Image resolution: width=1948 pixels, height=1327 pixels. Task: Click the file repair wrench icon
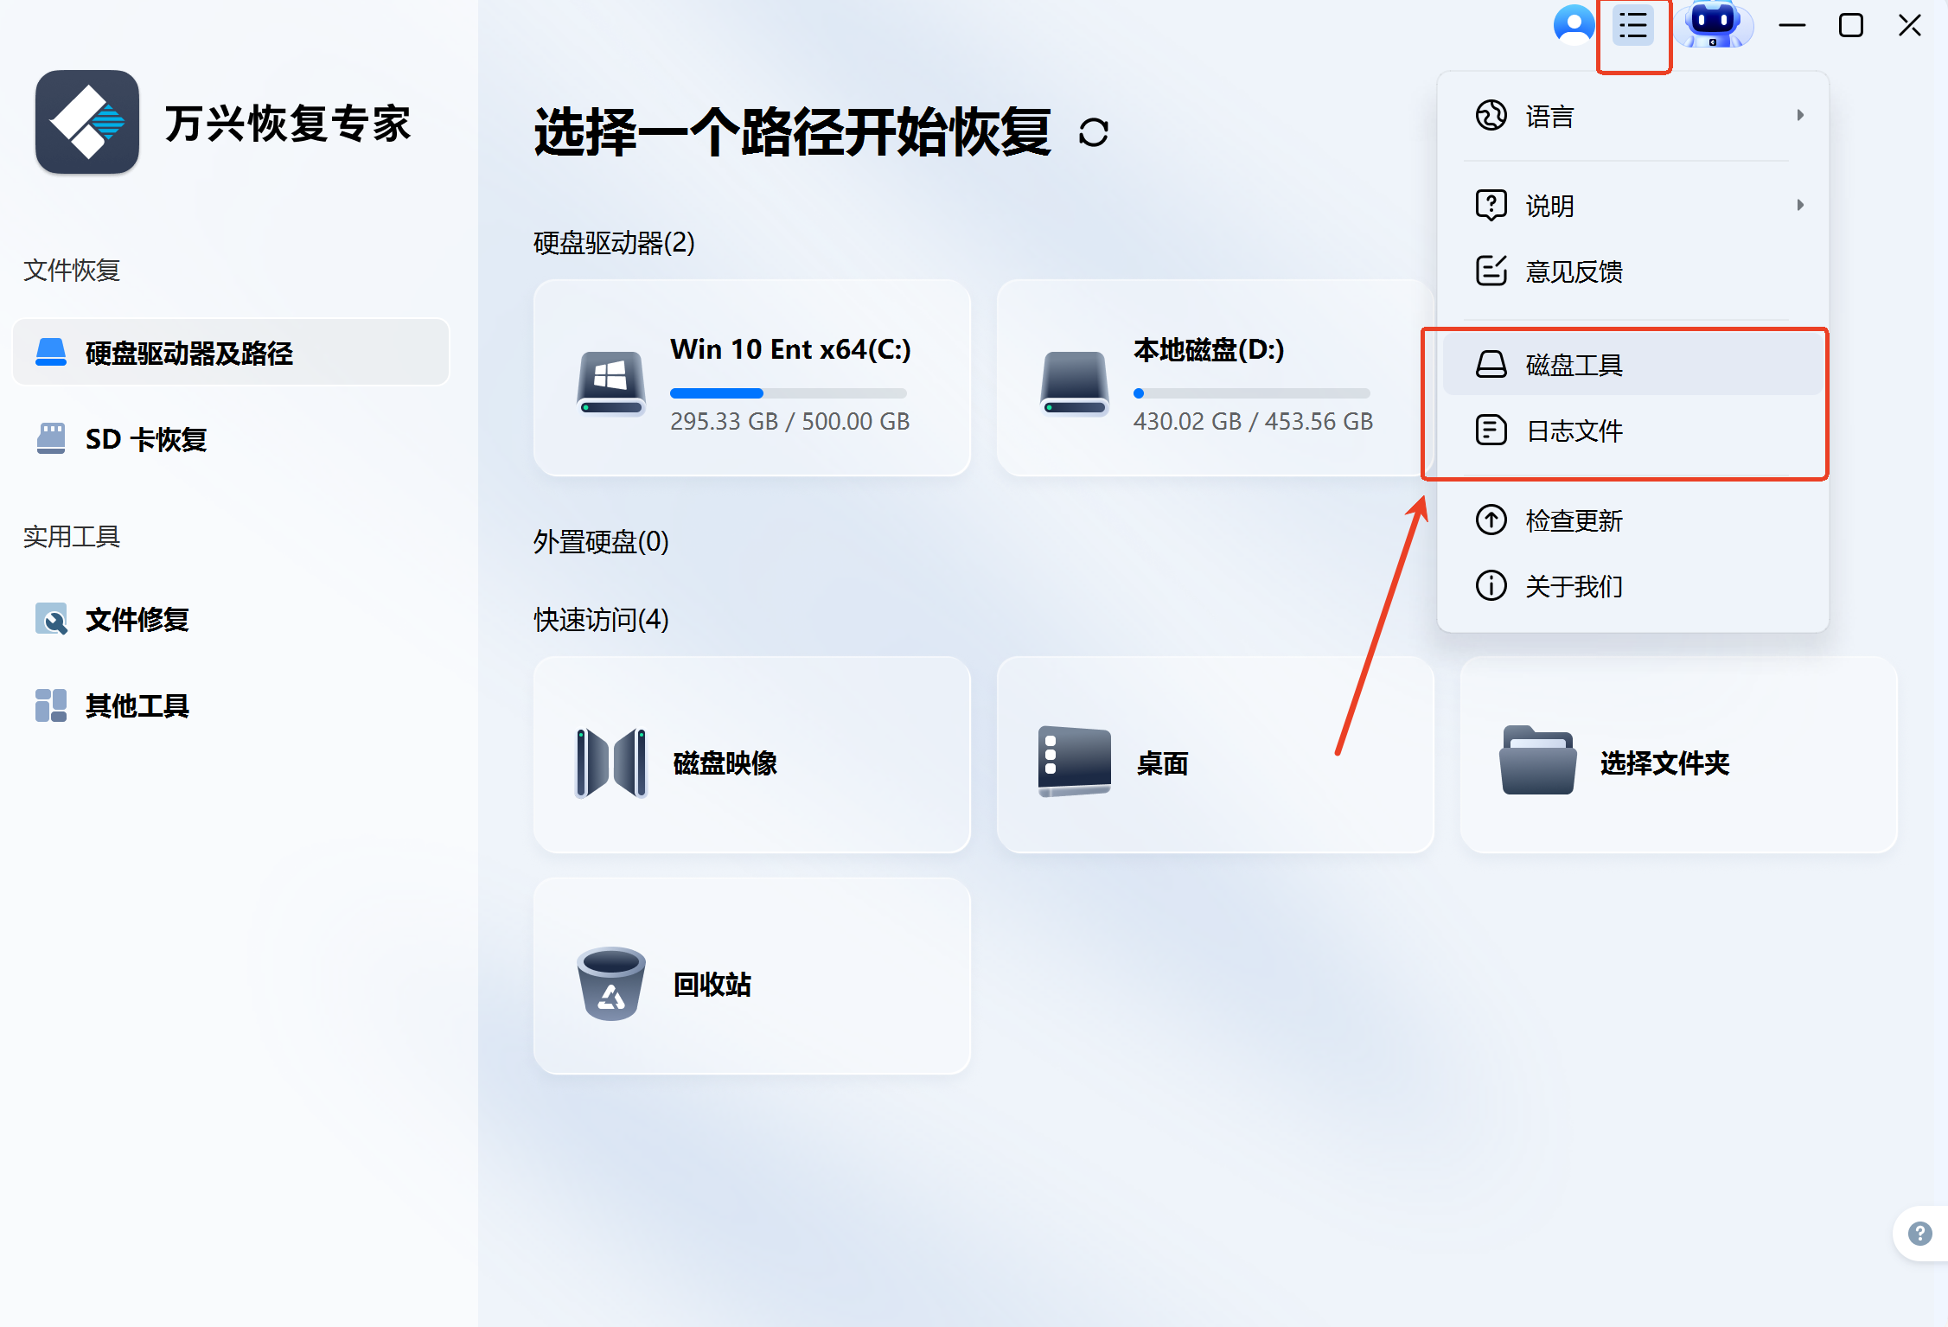pos(51,619)
